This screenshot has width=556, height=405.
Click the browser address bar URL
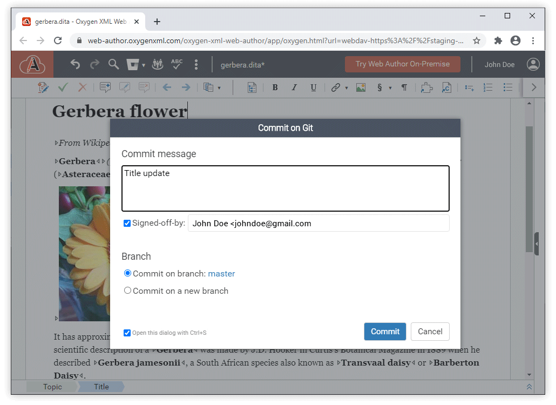[275, 41]
